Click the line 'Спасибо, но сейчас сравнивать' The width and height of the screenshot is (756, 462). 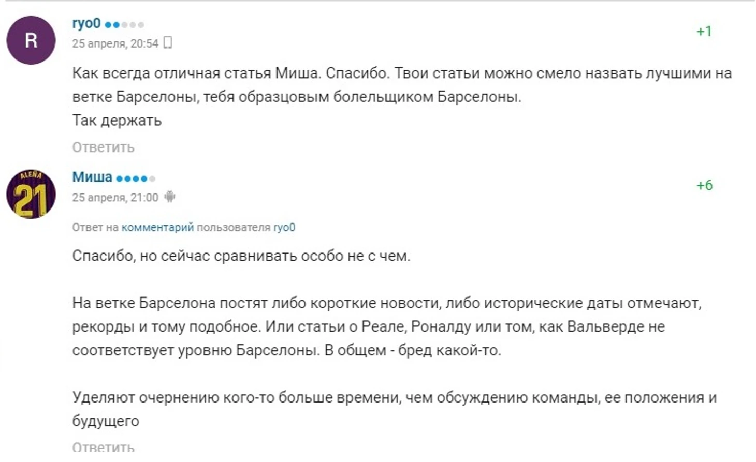(x=241, y=256)
